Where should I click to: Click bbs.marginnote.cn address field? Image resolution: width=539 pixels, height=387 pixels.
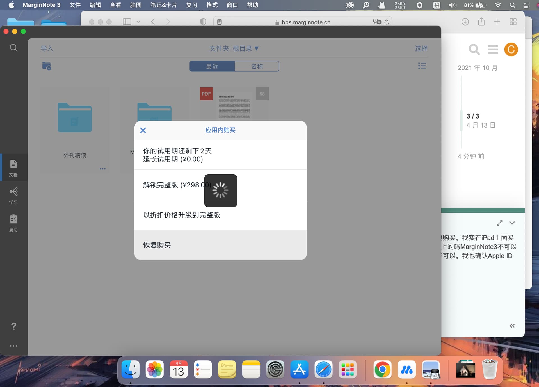coord(303,22)
